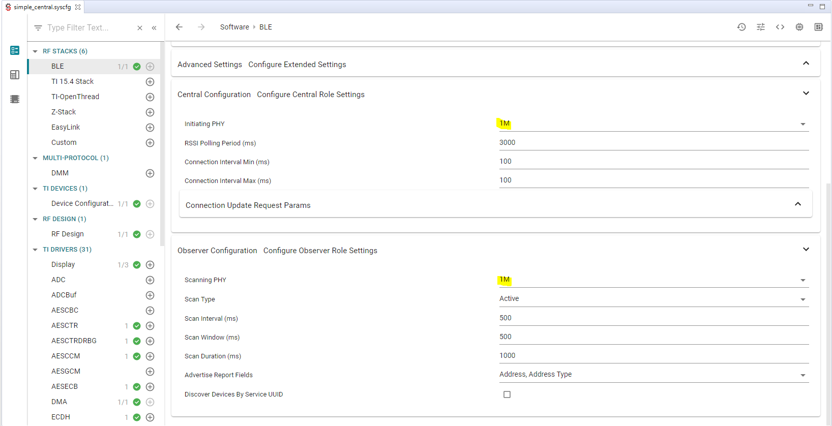Click the RSSI Polling Period field
832x426 pixels.
click(653, 143)
